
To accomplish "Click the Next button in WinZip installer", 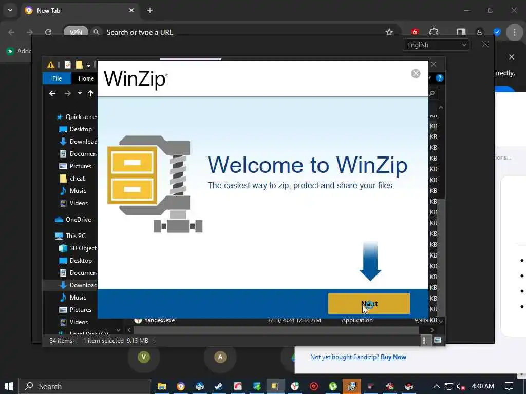I will [369, 304].
